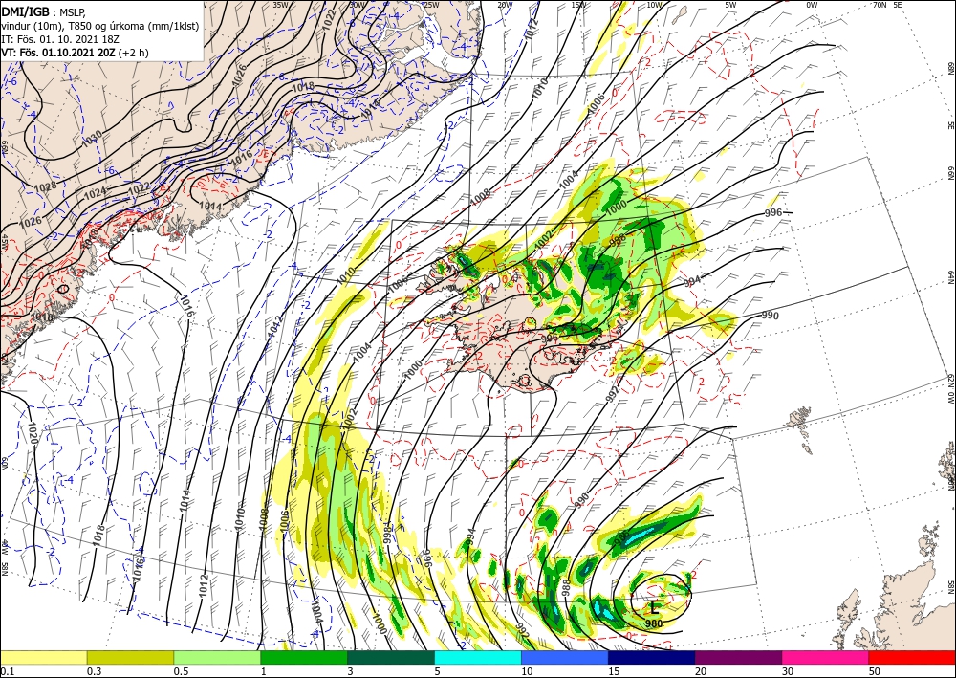This screenshot has width=956, height=678.
Task: Click the '10' legend scale value
Action: coord(527,671)
